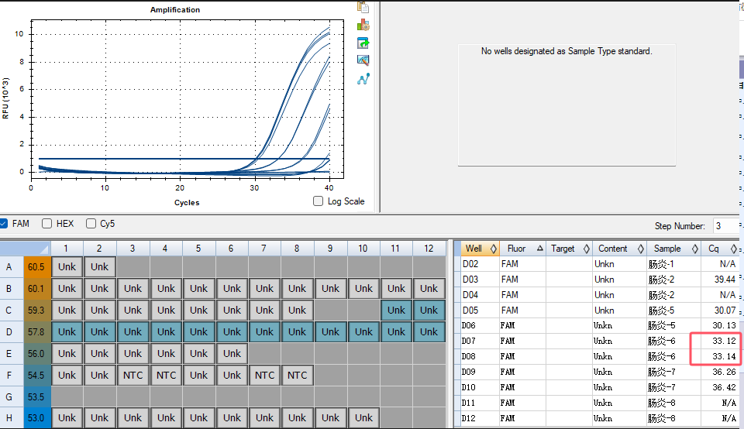Viewport: 744px width, 429px height.
Task: Enable the Log Scale checkbox
Action: [x=318, y=201]
